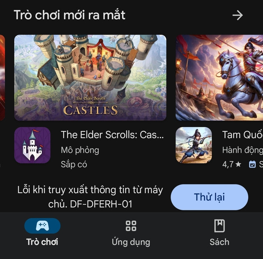
Task: Open The Elder Scrolls: Cas... title
Action: tap(112, 135)
